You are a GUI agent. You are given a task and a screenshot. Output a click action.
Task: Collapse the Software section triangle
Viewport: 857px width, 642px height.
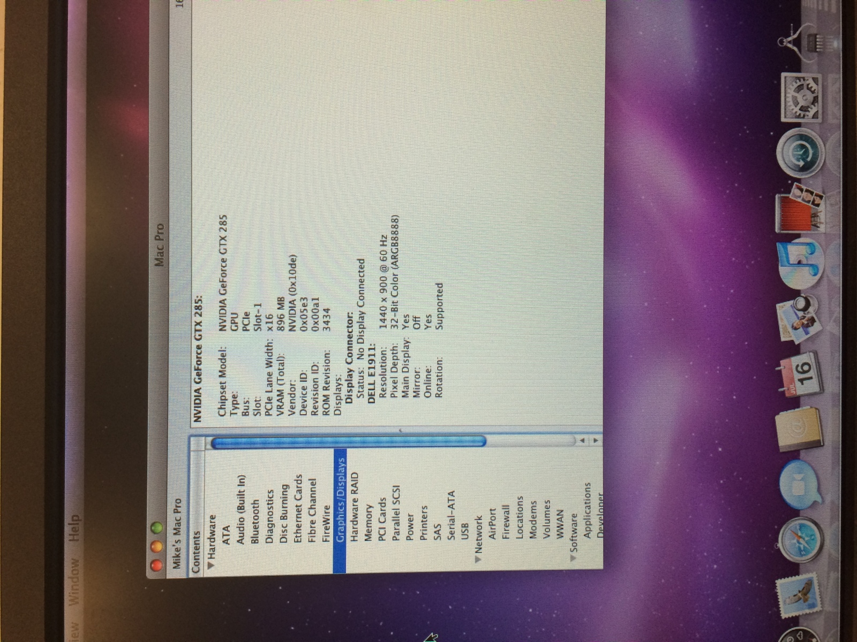(x=573, y=557)
